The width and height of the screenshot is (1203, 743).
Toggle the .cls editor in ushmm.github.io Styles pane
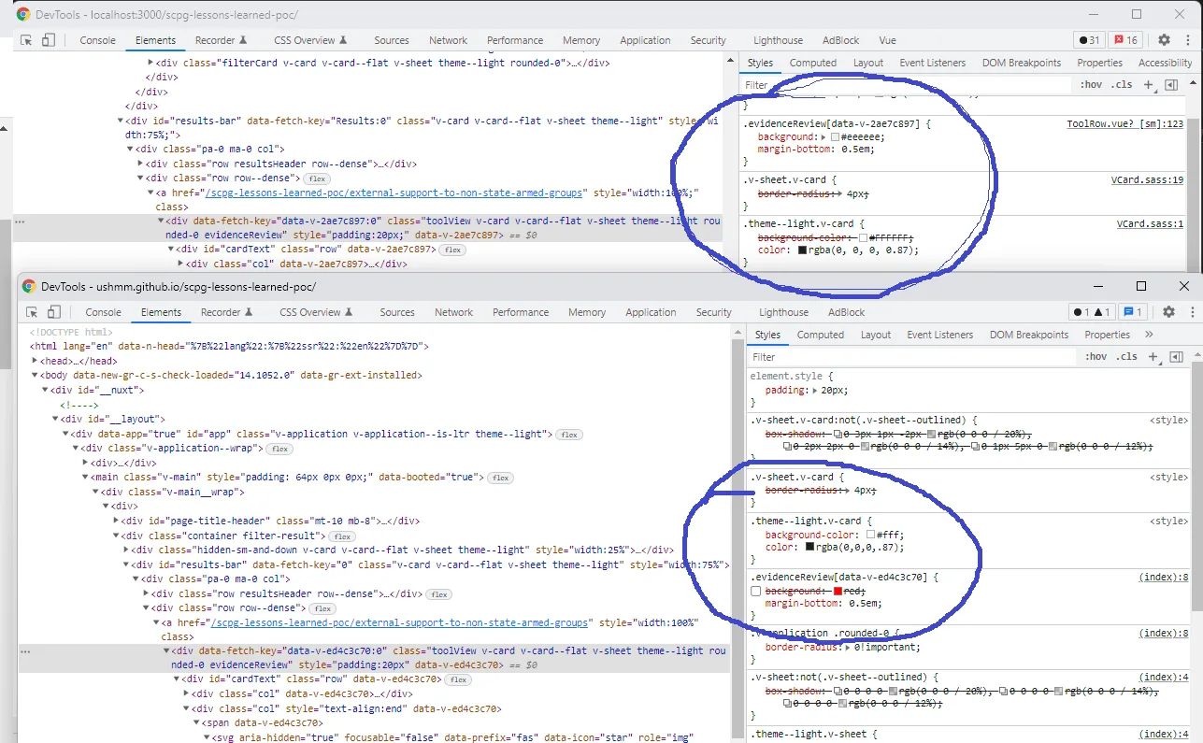pos(1127,357)
